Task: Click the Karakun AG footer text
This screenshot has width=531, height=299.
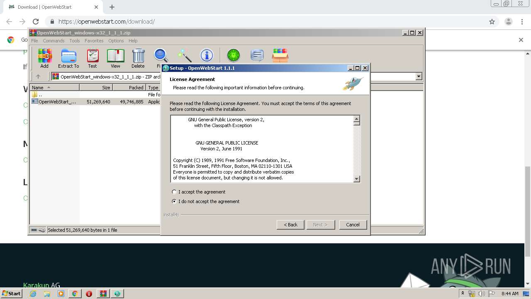Action: pos(41,285)
